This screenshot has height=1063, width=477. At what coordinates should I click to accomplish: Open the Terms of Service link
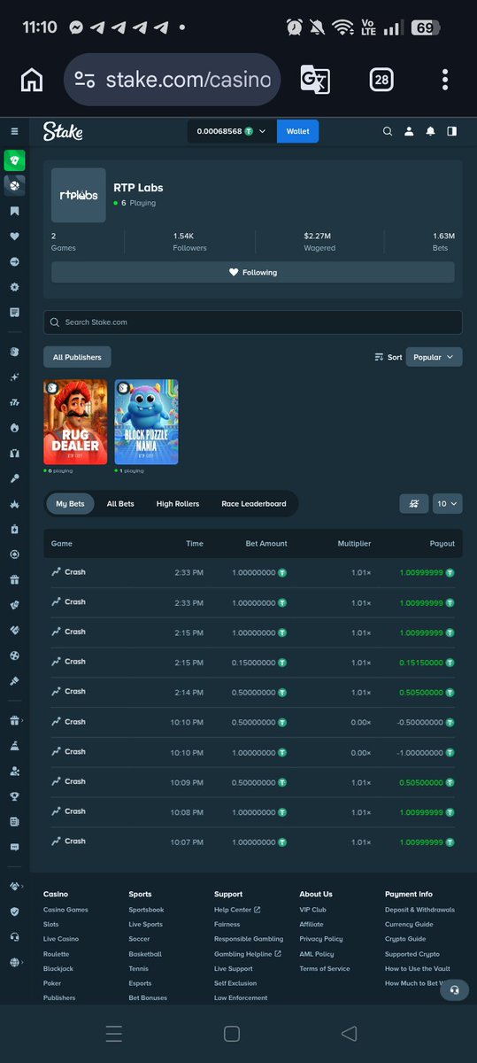point(325,969)
